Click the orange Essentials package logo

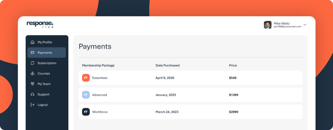click(86, 78)
